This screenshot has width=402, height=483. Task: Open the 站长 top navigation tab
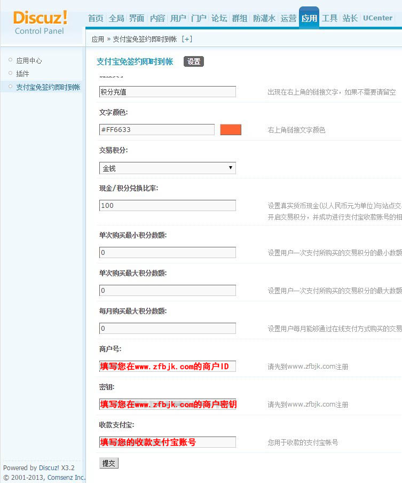(350, 18)
